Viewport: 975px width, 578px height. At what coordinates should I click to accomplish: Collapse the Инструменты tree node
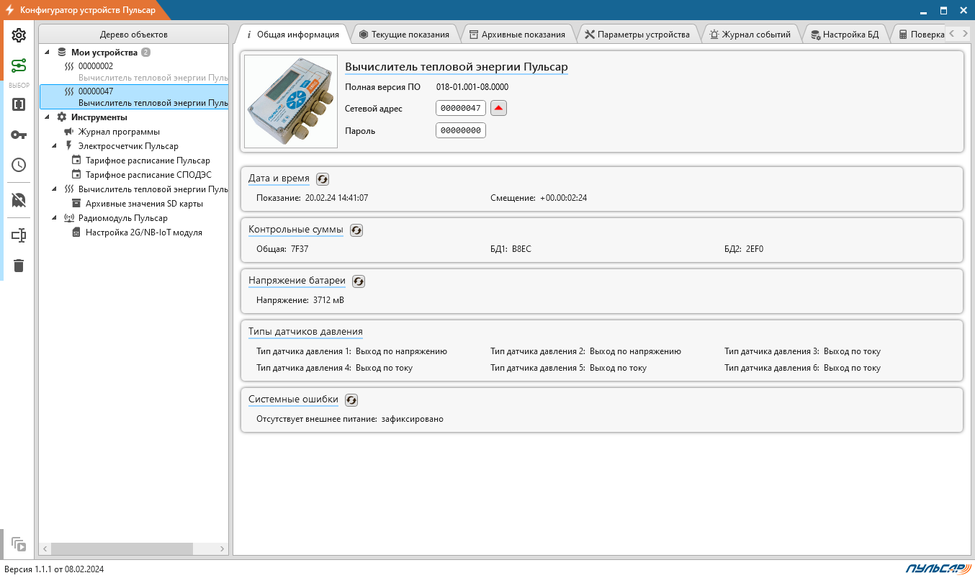click(48, 117)
